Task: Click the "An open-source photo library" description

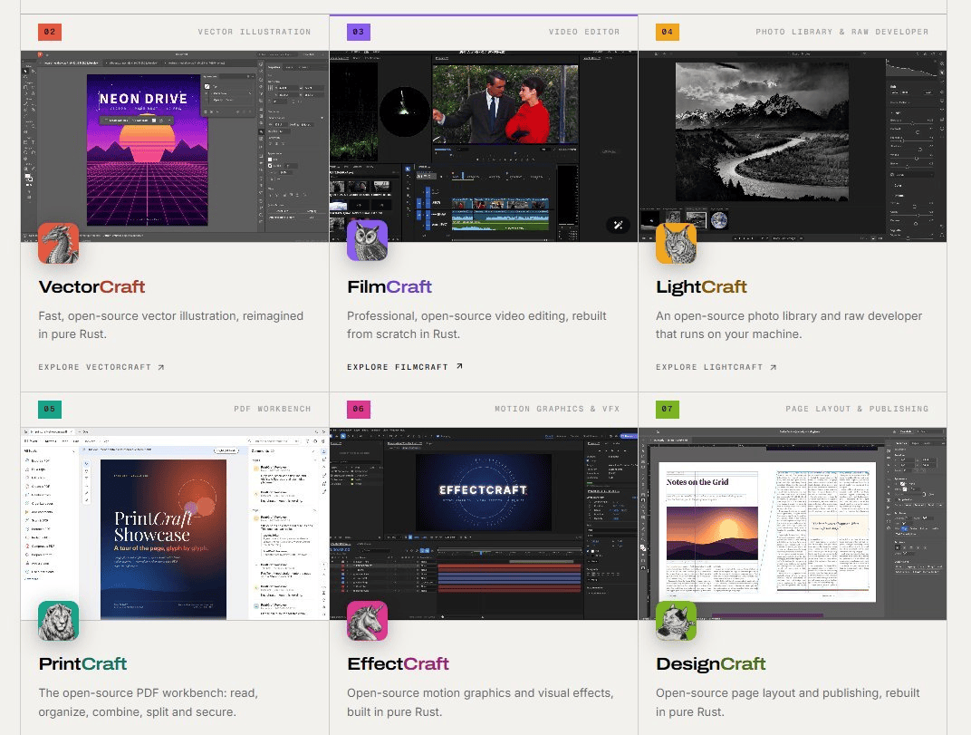Action: pyautogui.click(x=789, y=324)
